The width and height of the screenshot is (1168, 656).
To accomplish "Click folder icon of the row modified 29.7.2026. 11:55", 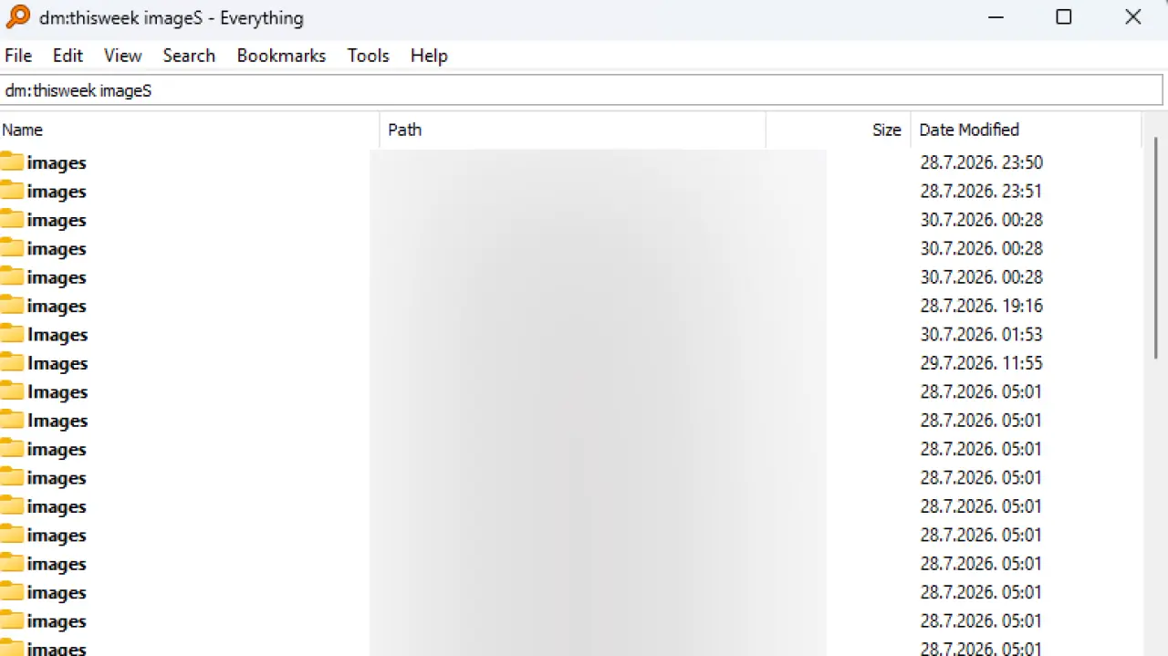I will [x=12, y=363].
